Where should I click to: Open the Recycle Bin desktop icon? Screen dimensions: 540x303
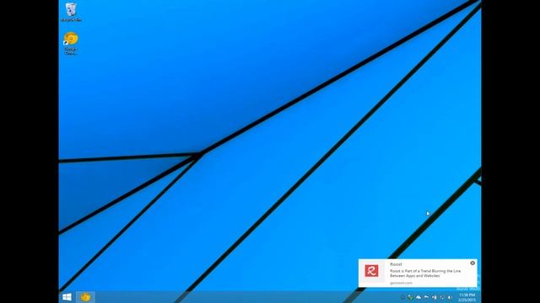pos(71,12)
